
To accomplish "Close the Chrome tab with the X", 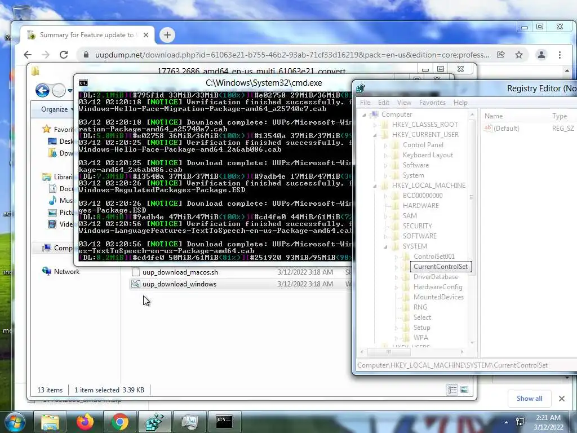I will tap(146, 35).
